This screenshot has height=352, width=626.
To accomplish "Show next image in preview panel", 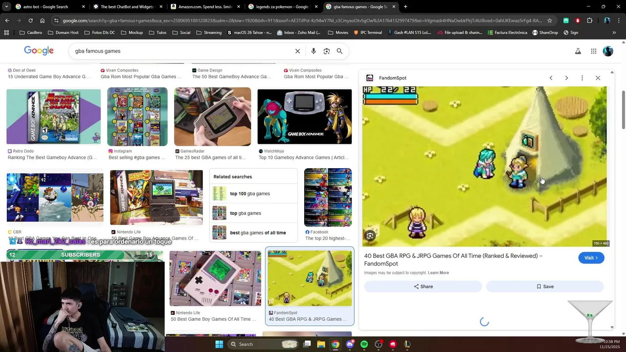I will tap(566, 78).
